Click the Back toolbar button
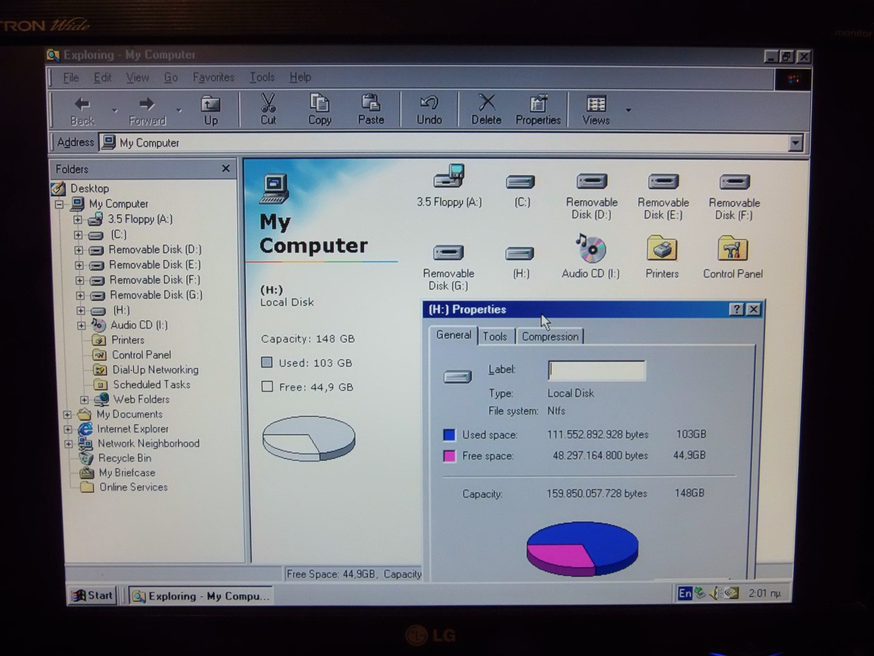874x656 pixels. [82, 111]
